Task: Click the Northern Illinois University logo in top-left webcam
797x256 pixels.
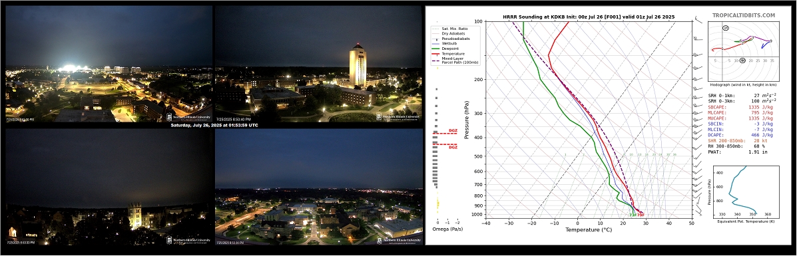Action: 188,117
